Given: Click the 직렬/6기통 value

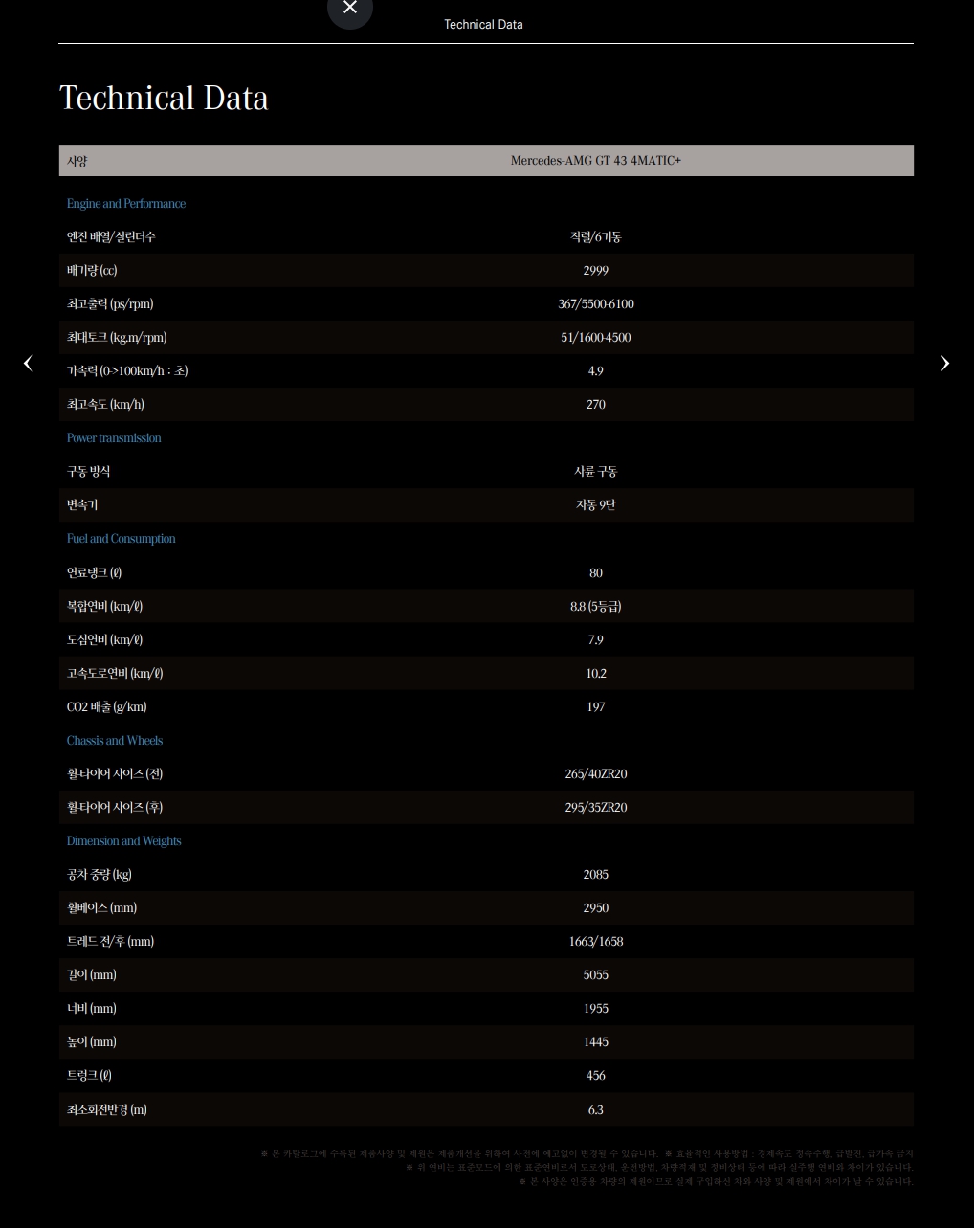Looking at the screenshot, I should tap(596, 237).
